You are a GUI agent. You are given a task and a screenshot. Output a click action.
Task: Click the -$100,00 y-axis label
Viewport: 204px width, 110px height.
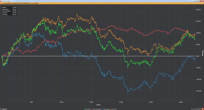pos(198,79)
